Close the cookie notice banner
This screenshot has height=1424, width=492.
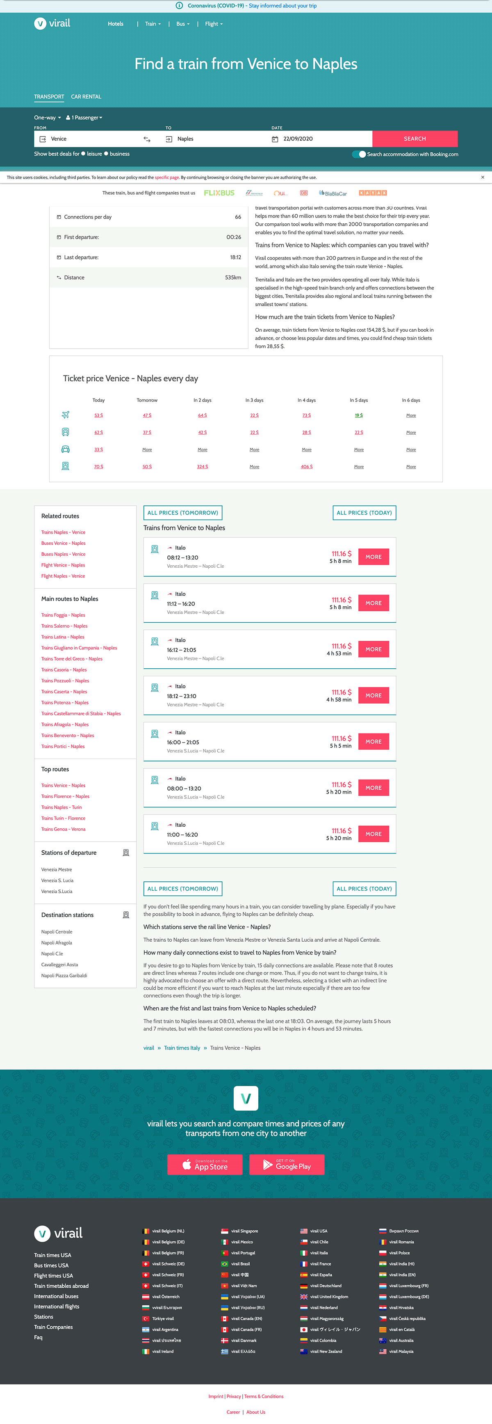point(483,177)
